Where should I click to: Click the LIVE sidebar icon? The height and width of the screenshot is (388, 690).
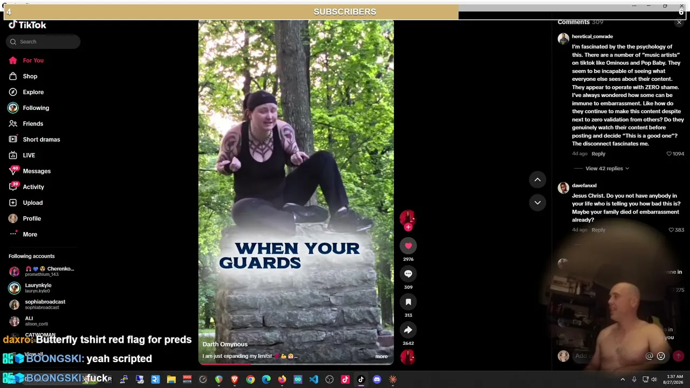click(13, 155)
